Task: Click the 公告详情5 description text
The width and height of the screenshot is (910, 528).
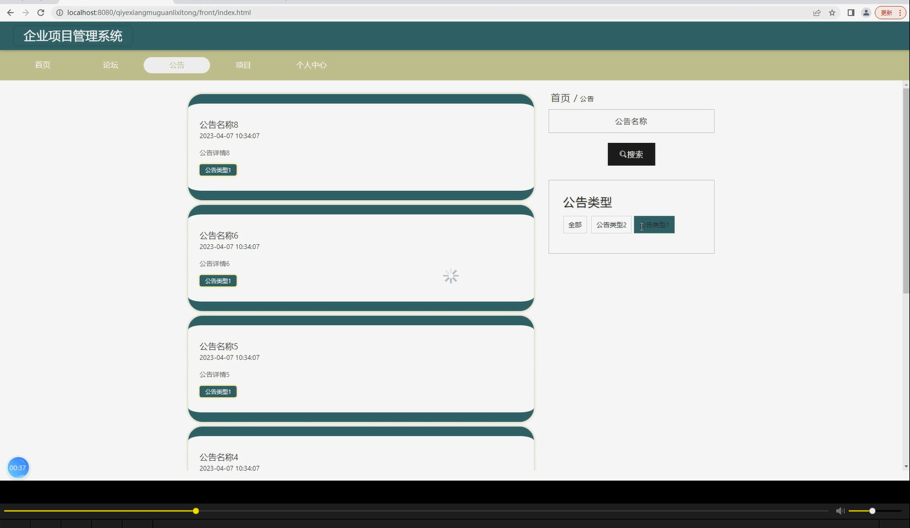Action: pos(214,374)
